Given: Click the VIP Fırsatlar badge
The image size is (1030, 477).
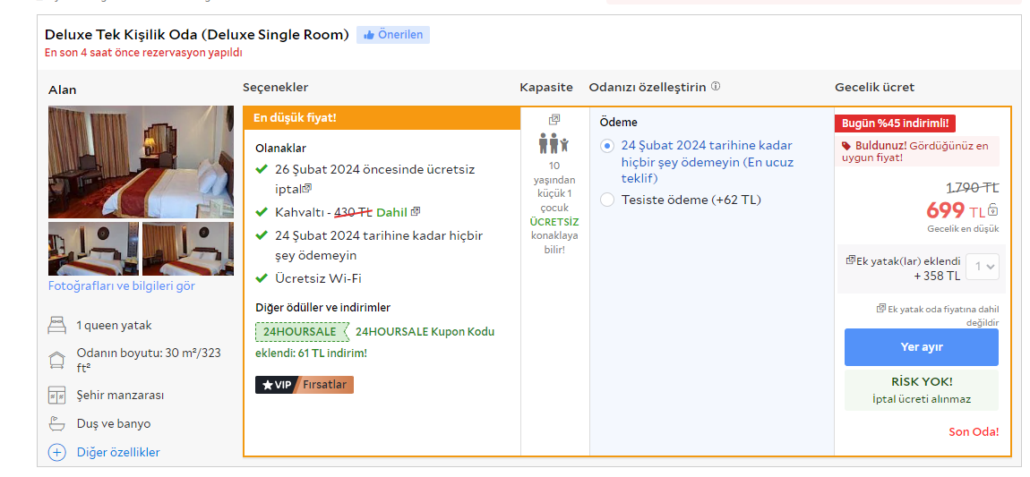Looking at the screenshot, I should coord(305,385).
